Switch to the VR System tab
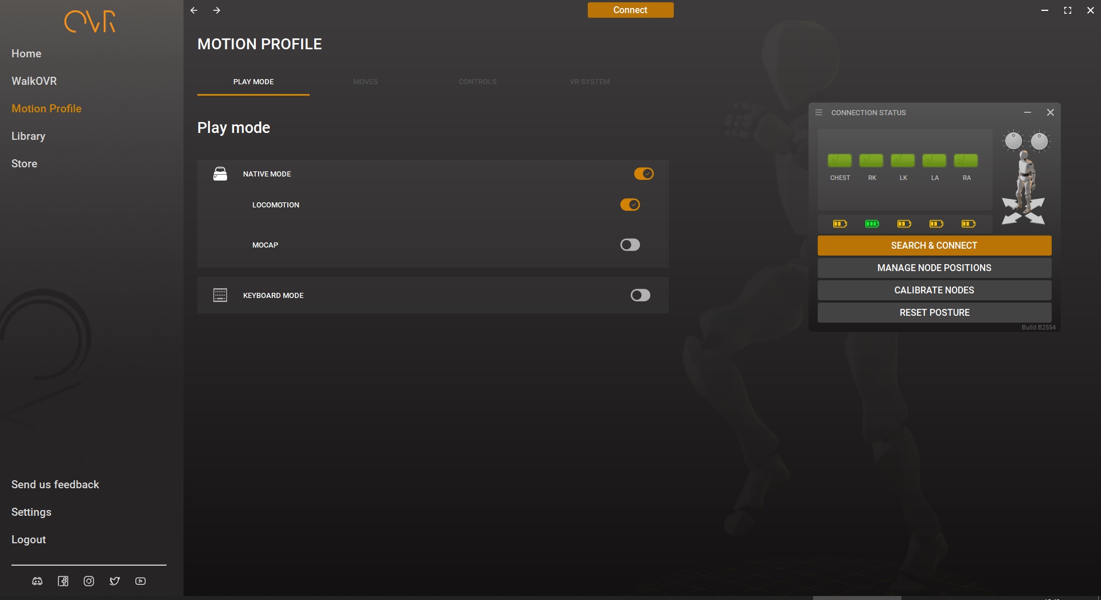The width and height of the screenshot is (1101, 600). point(589,82)
